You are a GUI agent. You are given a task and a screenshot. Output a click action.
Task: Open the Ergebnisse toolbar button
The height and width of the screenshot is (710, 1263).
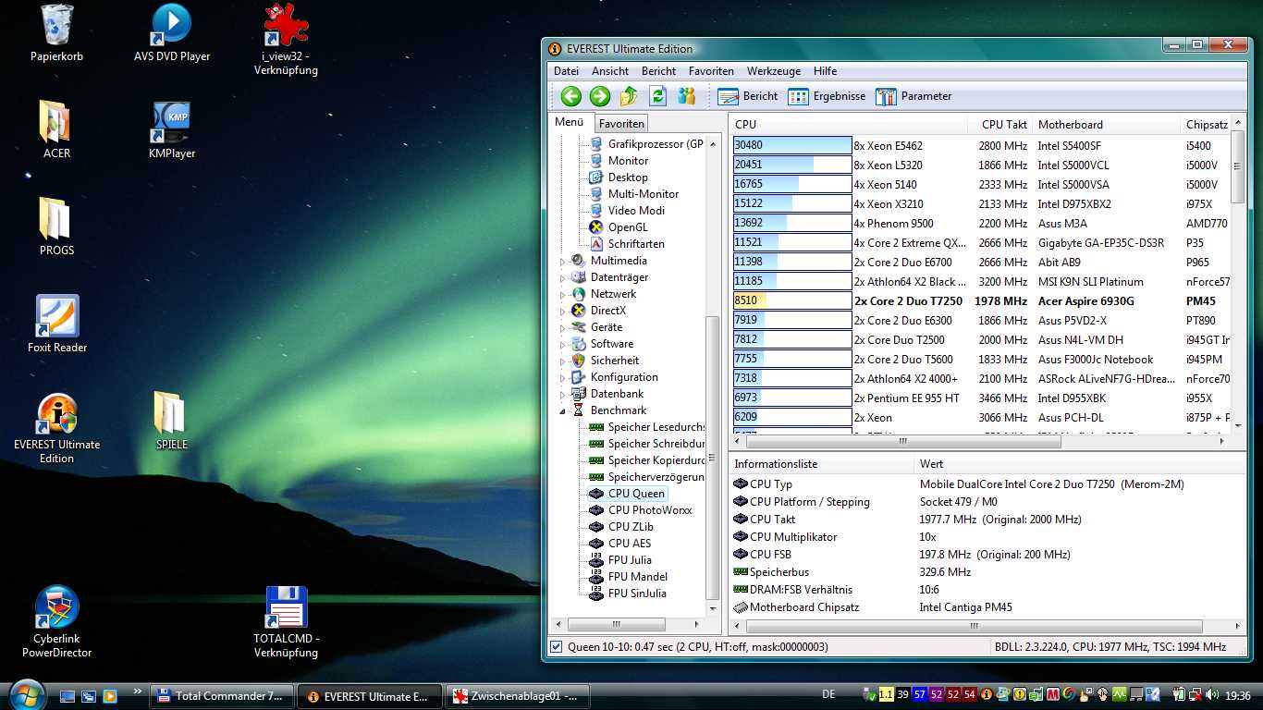827,96
